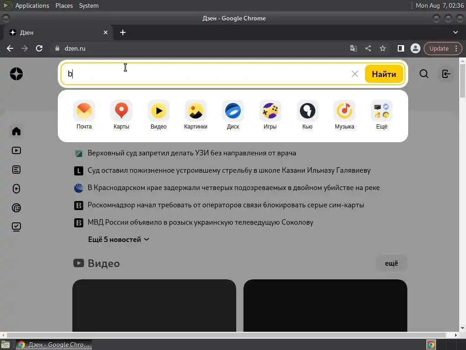Click the browser forward arrow
Viewport: 466px width, 350px height.
pos(25,48)
